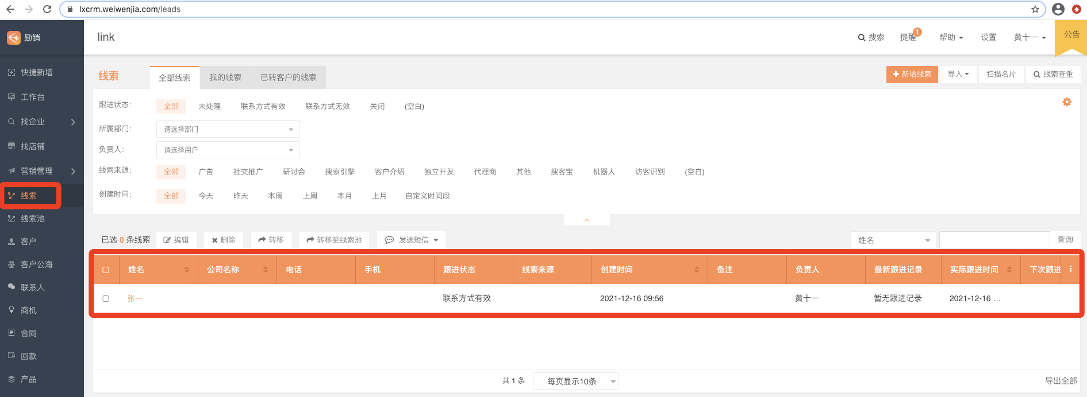Switch to the 我的线索 tab
The width and height of the screenshot is (1087, 397).
pyautogui.click(x=225, y=77)
